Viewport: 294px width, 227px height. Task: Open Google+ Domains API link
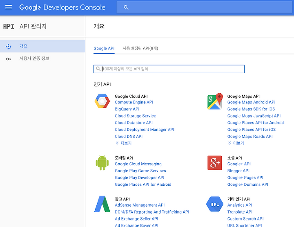point(248,184)
